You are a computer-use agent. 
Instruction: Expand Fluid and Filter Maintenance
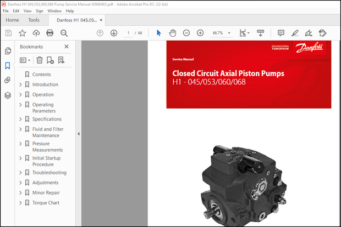20,129
